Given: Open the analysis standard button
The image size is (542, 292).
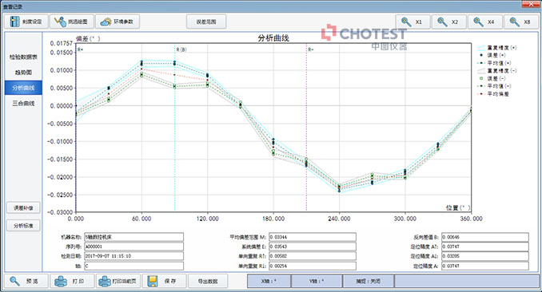Looking at the screenshot, I should (23, 226).
